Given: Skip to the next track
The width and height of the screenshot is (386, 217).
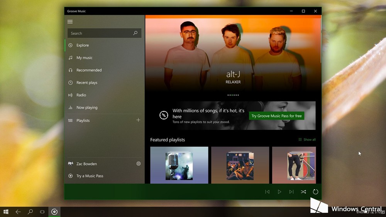Looking at the screenshot, I should (291, 192).
